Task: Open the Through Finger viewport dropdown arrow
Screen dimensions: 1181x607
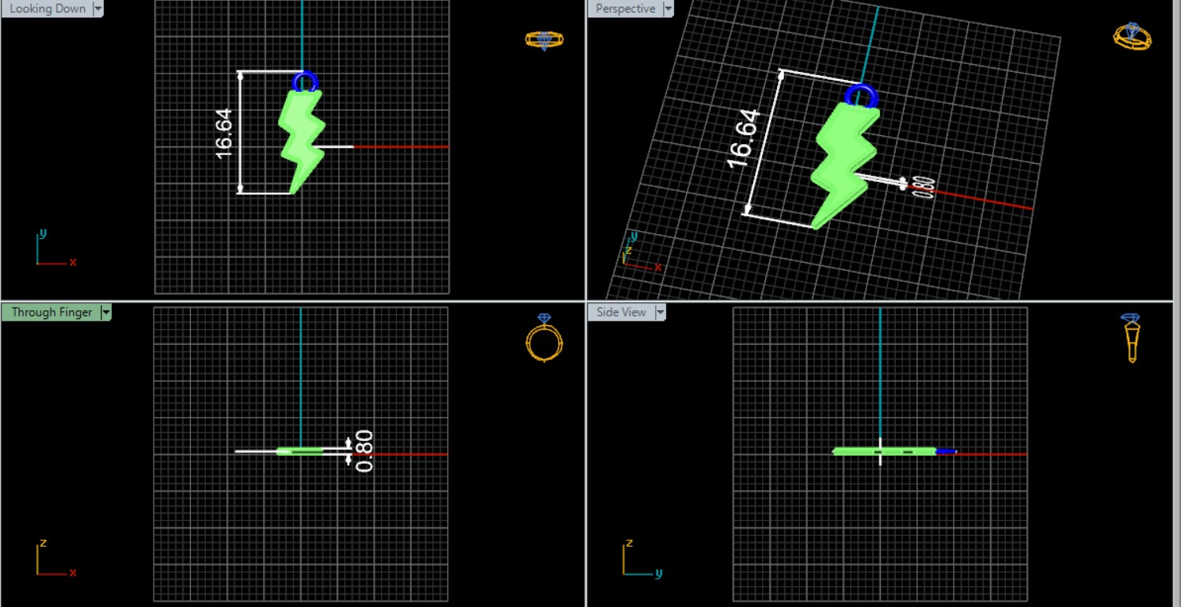Action: pyautogui.click(x=105, y=313)
